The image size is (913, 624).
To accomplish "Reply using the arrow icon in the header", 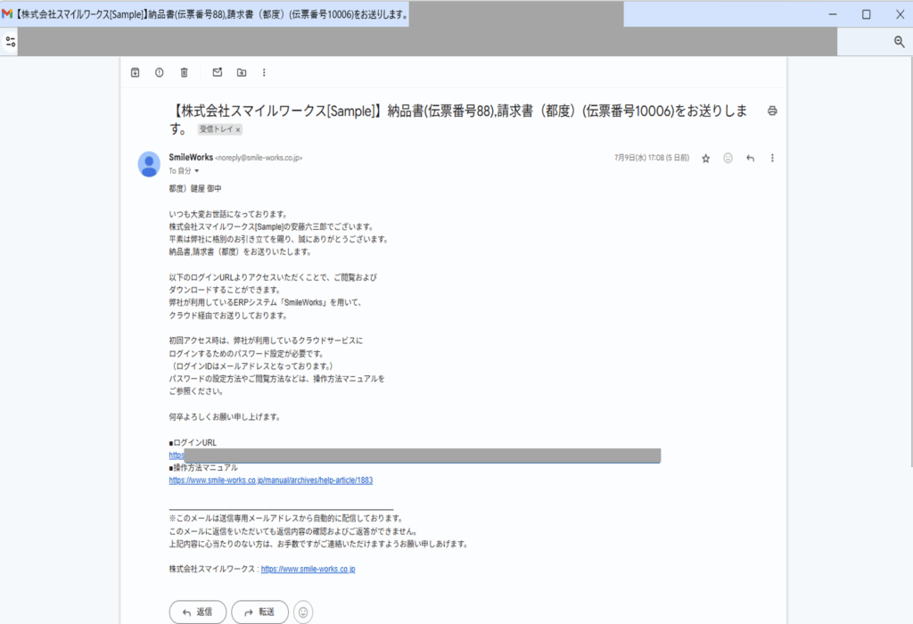I will point(750,159).
